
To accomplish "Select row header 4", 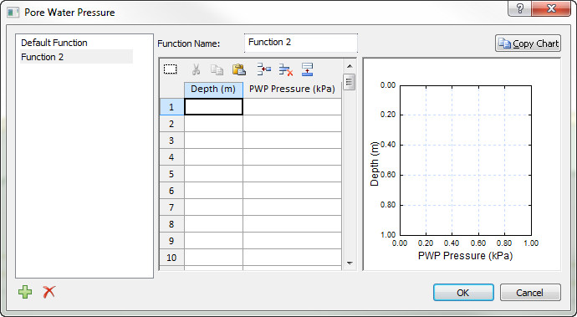I will click(x=171, y=157).
